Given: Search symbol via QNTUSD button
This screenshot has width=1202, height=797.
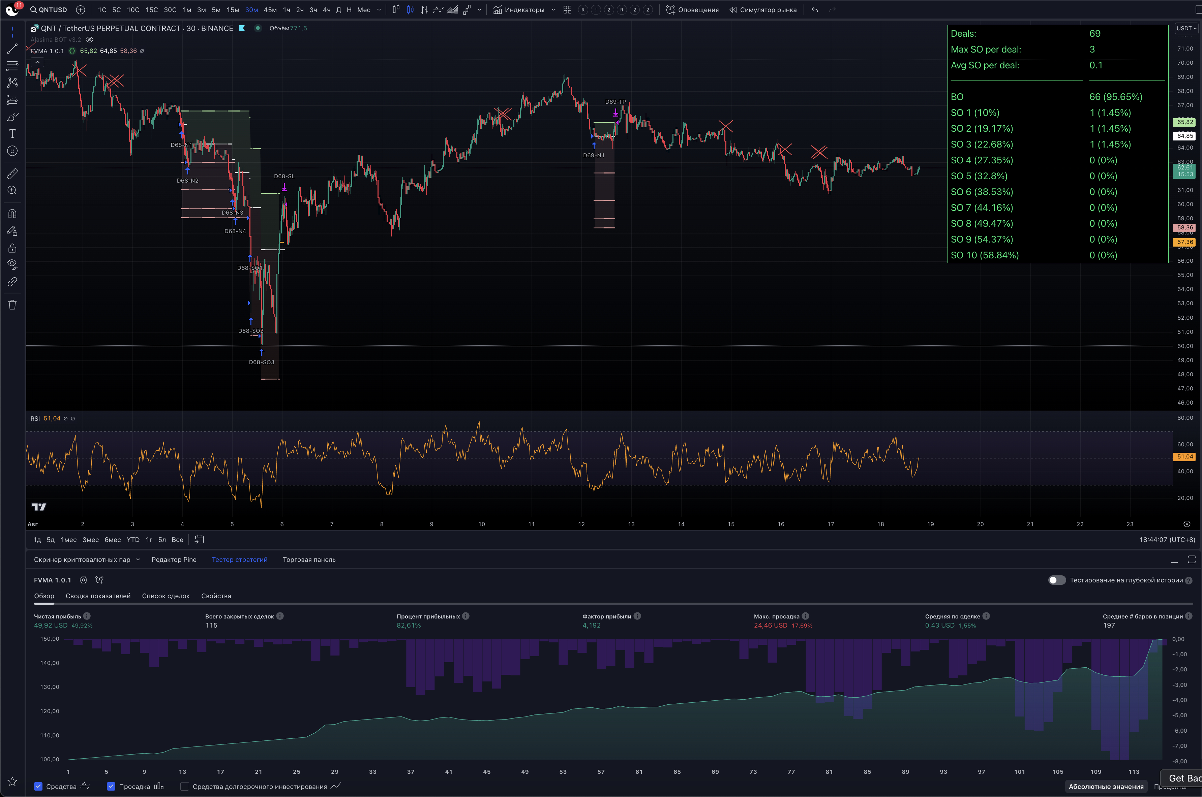Looking at the screenshot, I should (48, 10).
